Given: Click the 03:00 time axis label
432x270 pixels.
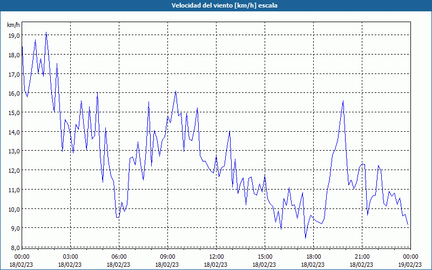Looking at the screenshot, I should [71, 257].
